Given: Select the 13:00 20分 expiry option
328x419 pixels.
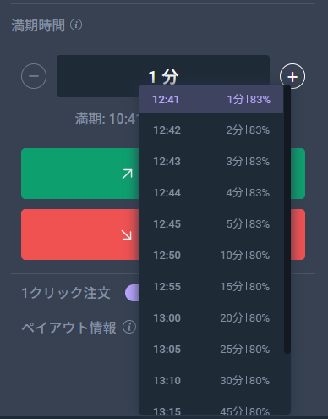Looking at the screenshot, I should coord(211,318).
